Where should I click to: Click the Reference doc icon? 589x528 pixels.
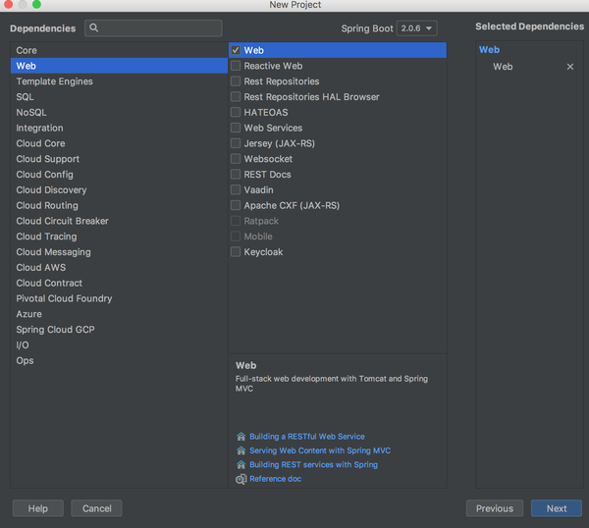click(x=241, y=479)
